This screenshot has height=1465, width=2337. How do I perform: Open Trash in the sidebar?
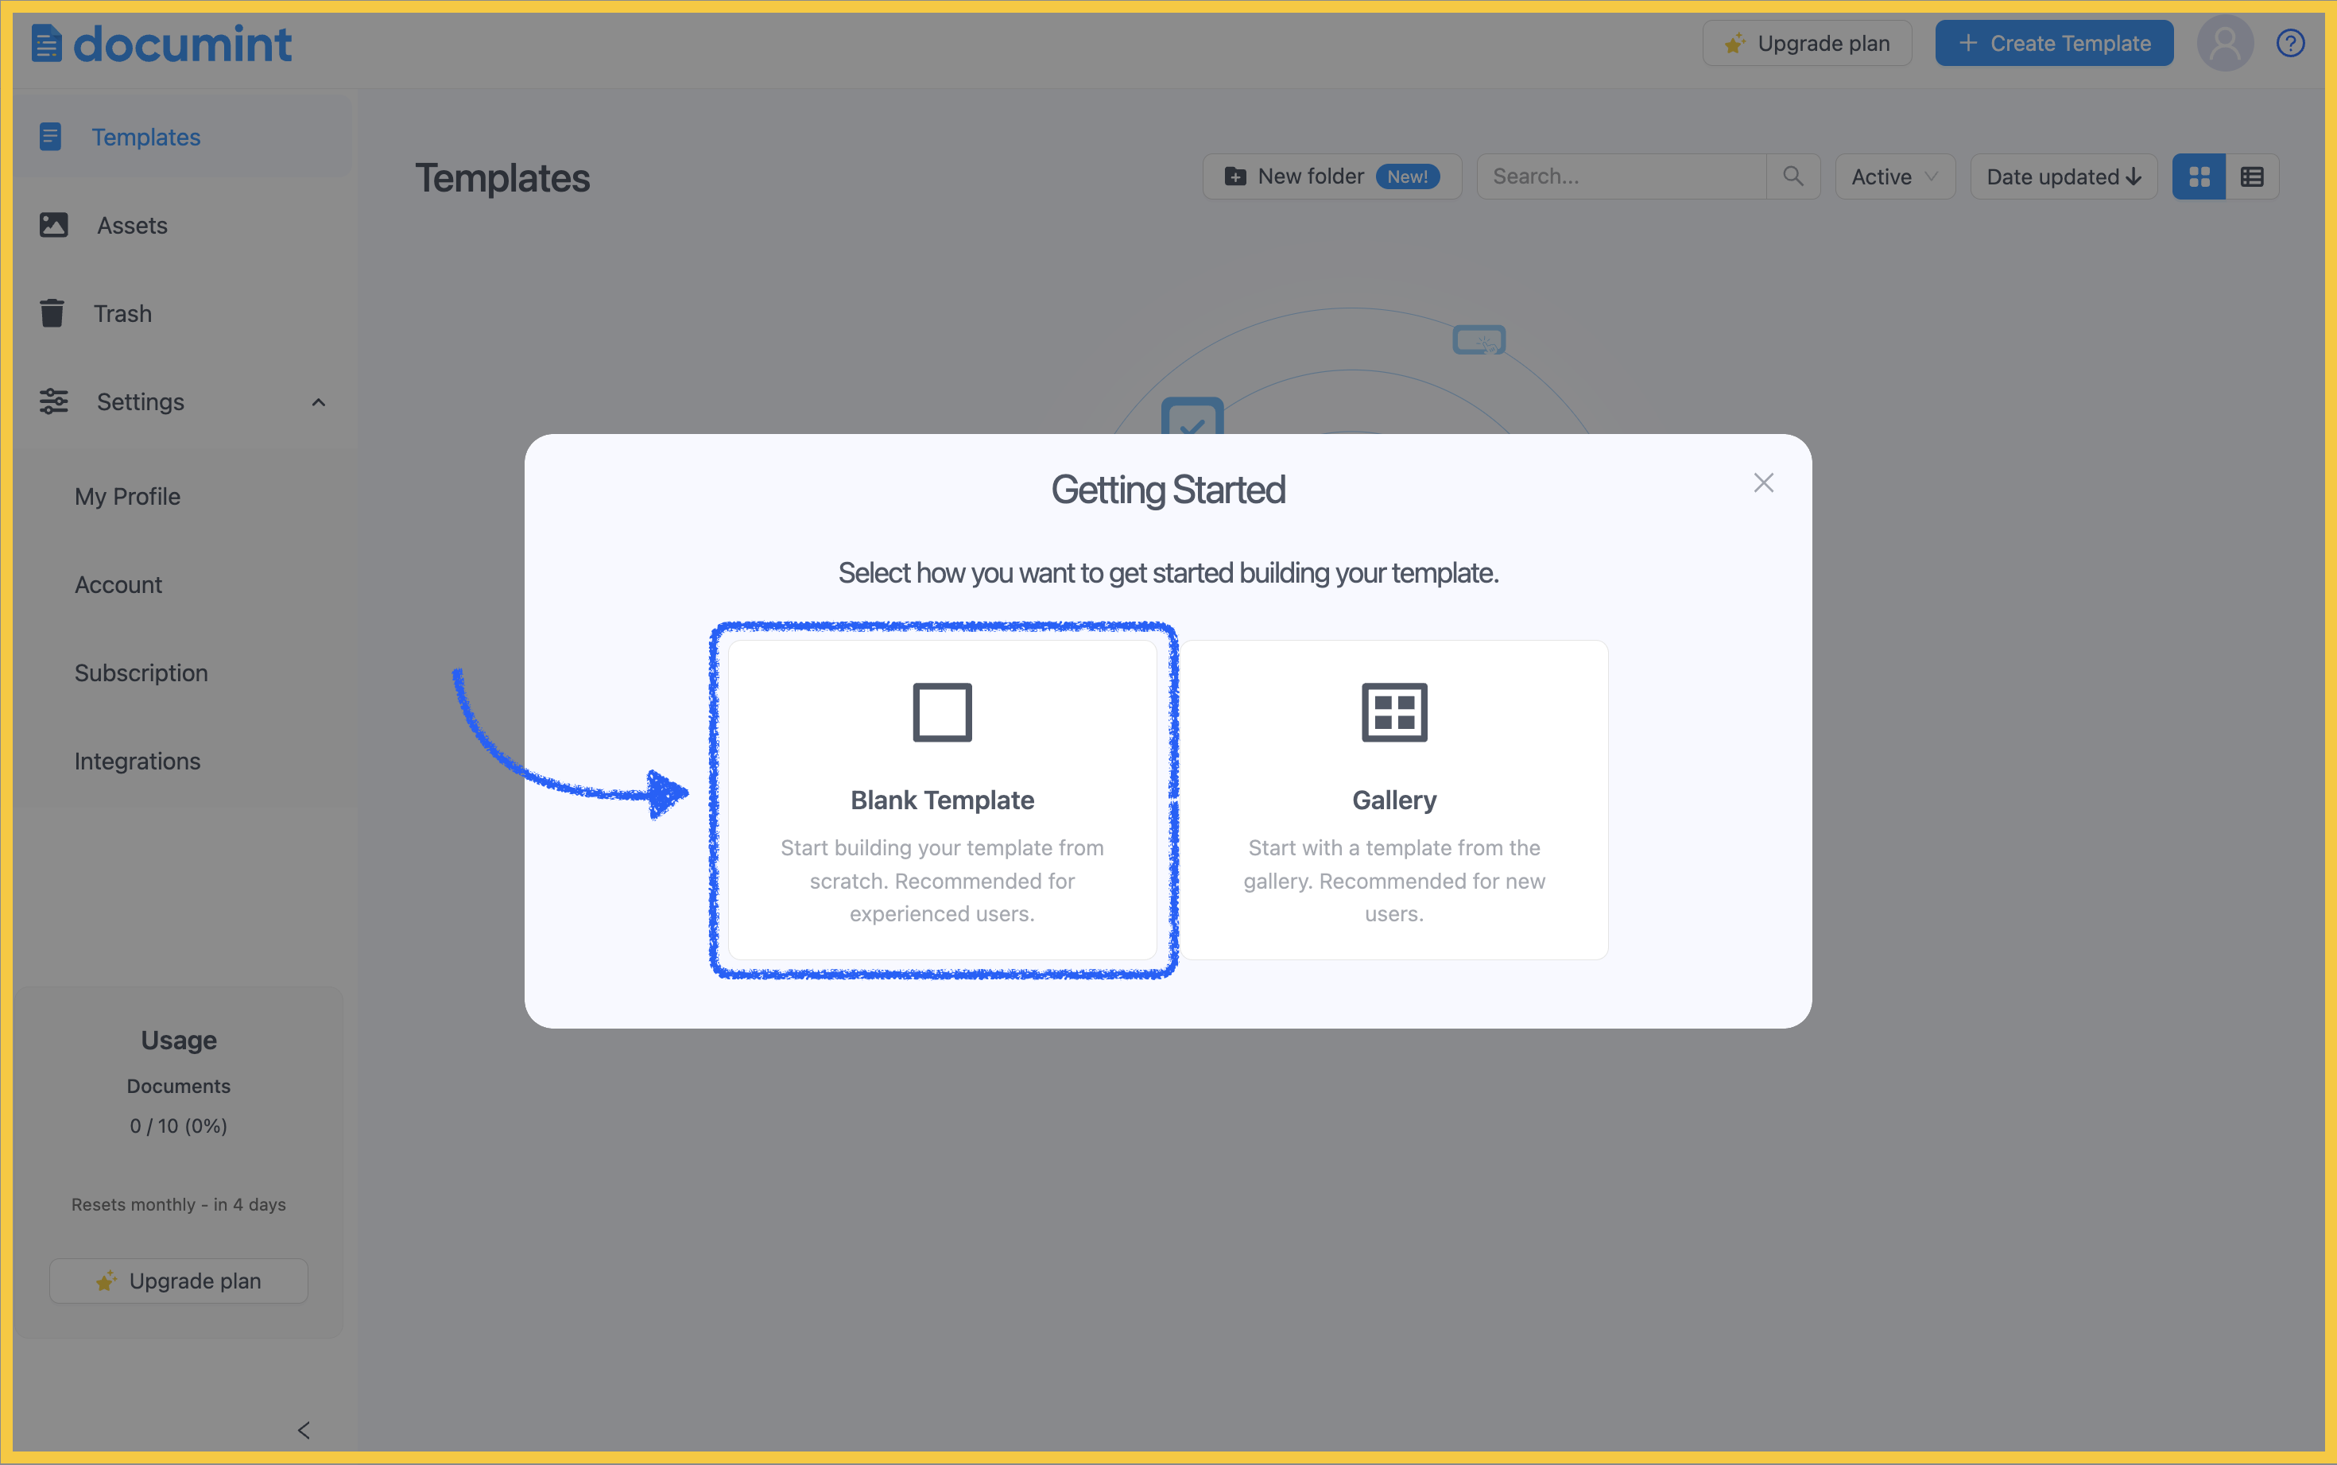122,314
